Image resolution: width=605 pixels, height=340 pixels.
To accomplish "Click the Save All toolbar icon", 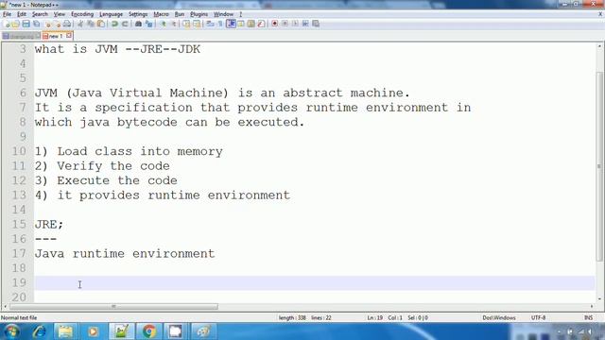I will click(x=37, y=24).
